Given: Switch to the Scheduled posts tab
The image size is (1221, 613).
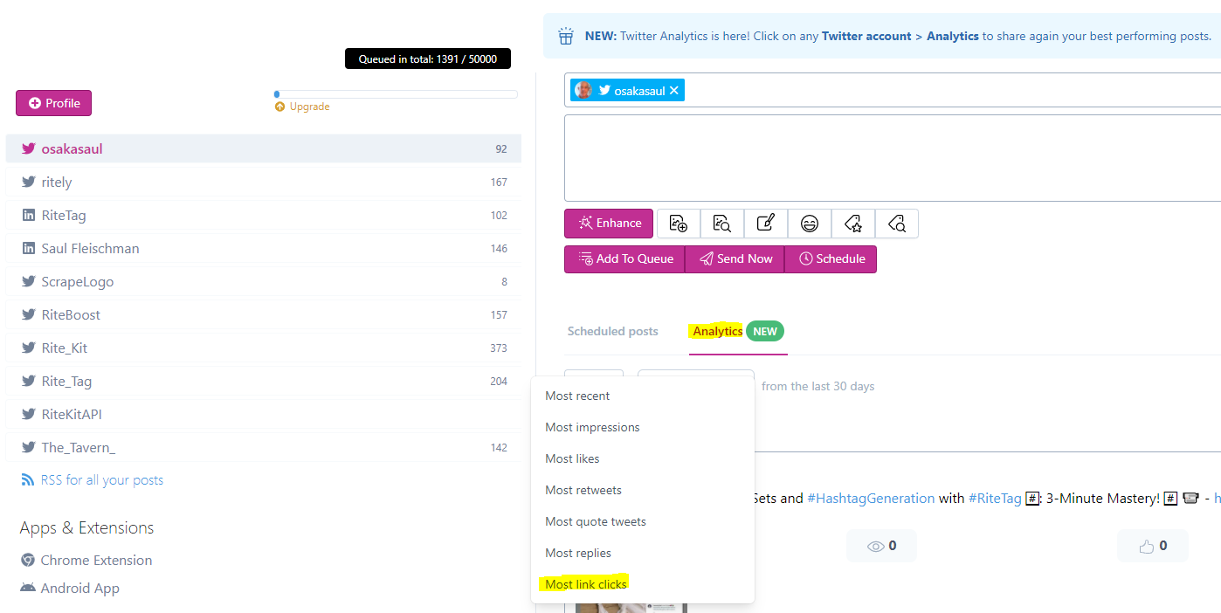Looking at the screenshot, I should pos(613,332).
